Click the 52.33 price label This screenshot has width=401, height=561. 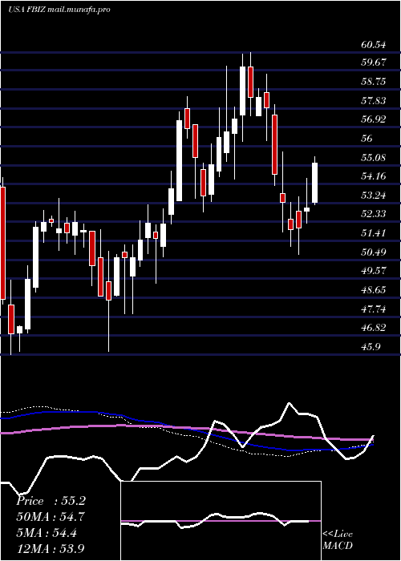pos(374,214)
